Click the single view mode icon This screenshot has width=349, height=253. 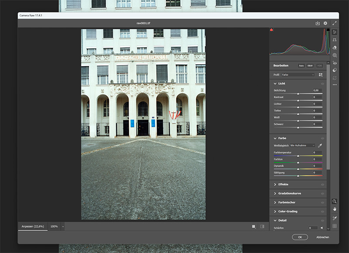click(254, 226)
